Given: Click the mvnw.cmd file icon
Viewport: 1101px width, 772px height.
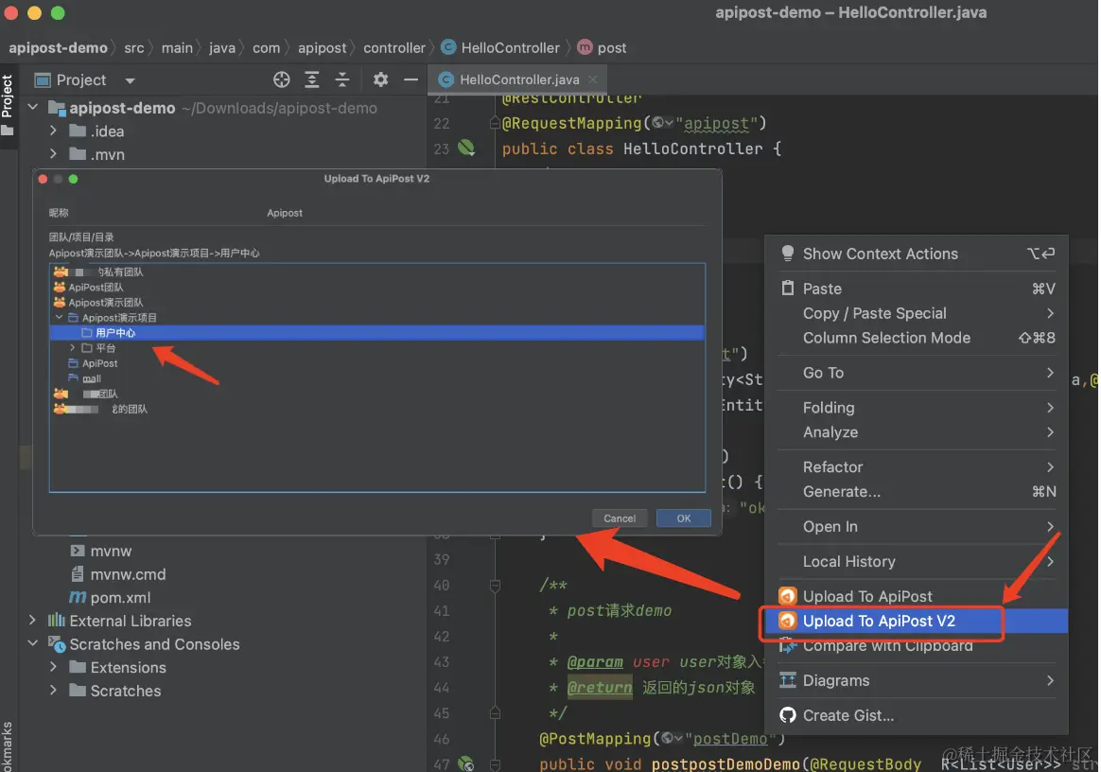Looking at the screenshot, I should coord(78,574).
